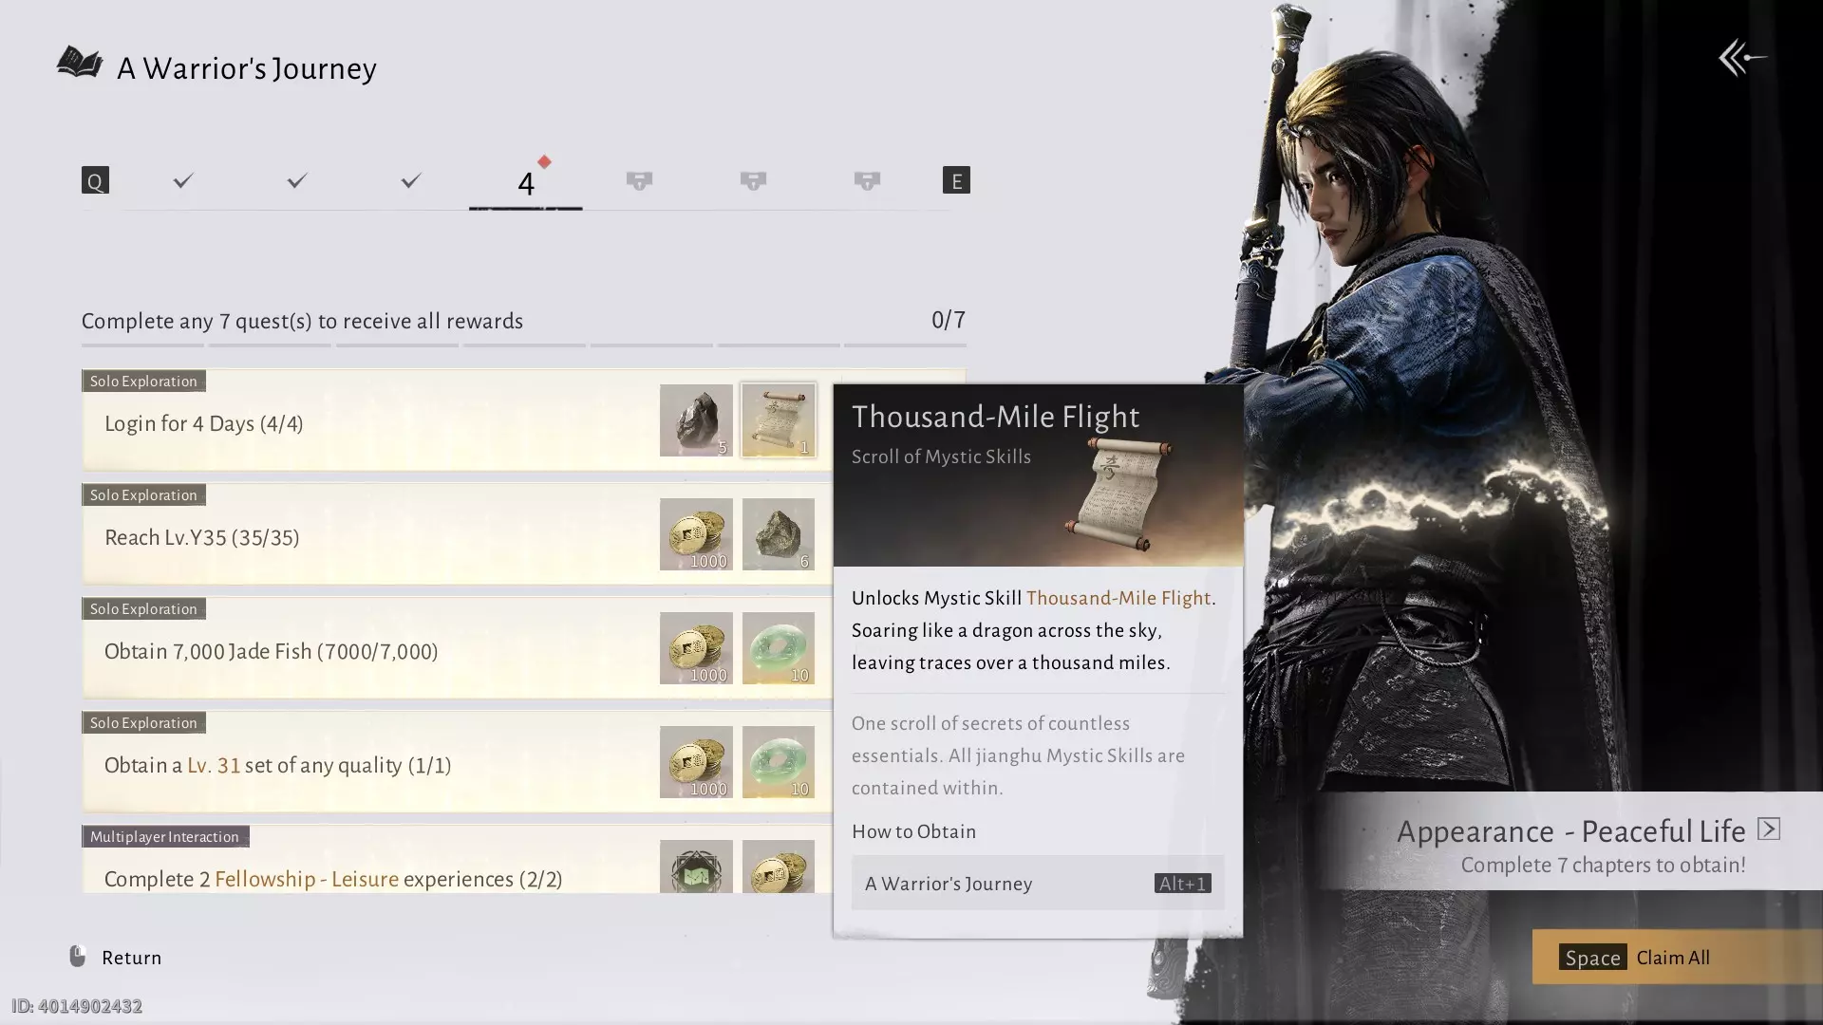Viewport: 1823px width, 1025px height.
Task: Open the third completed chapter checkmark tab
Action: (x=411, y=180)
